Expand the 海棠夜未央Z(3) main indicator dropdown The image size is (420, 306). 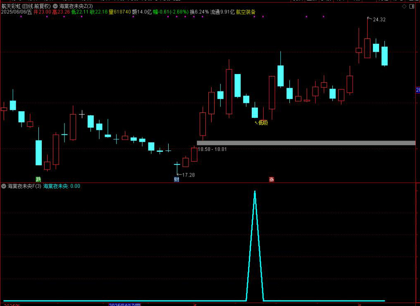point(55,7)
